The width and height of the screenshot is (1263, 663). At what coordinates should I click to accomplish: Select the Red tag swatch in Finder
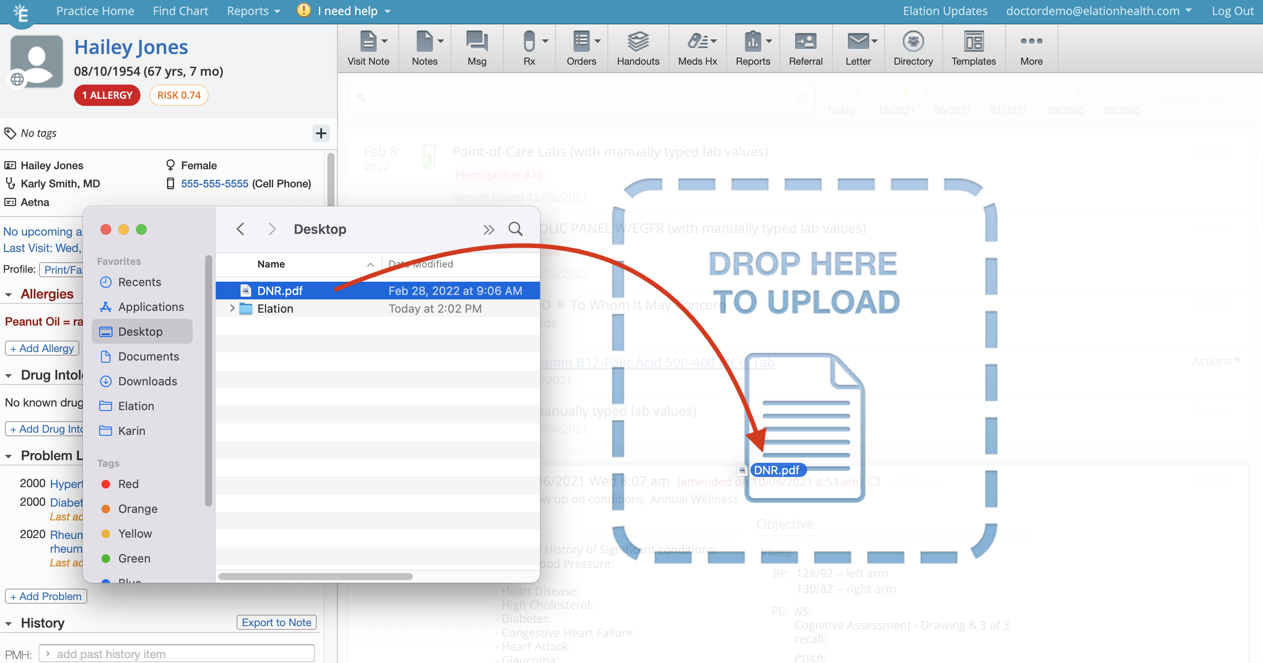(x=106, y=484)
